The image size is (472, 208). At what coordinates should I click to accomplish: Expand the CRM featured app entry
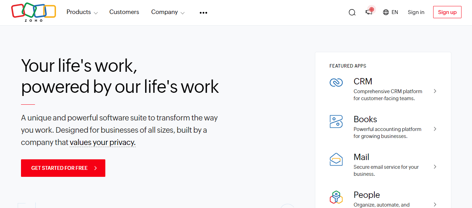point(435,91)
